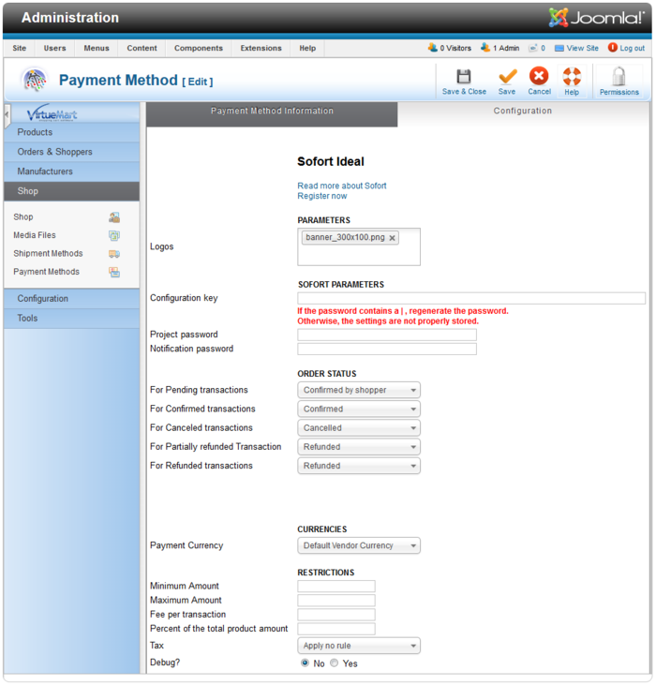Viewport: 656px width, 685px height.
Task: Open the Confirmed transactions status dropdown
Action: [x=359, y=410]
